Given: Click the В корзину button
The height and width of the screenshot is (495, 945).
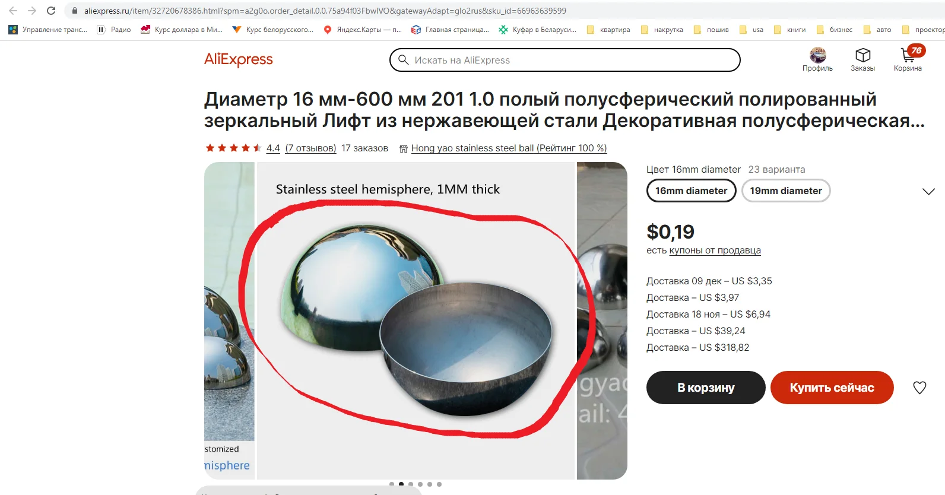Looking at the screenshot, I should tap(706, 388).
